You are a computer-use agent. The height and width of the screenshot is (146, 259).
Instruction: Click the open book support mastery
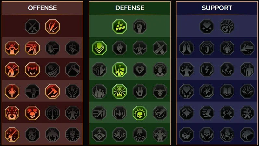coord(227,91)
